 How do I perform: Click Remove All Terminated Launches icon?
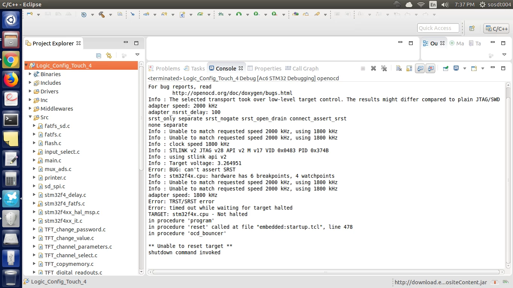pos(384,68)
